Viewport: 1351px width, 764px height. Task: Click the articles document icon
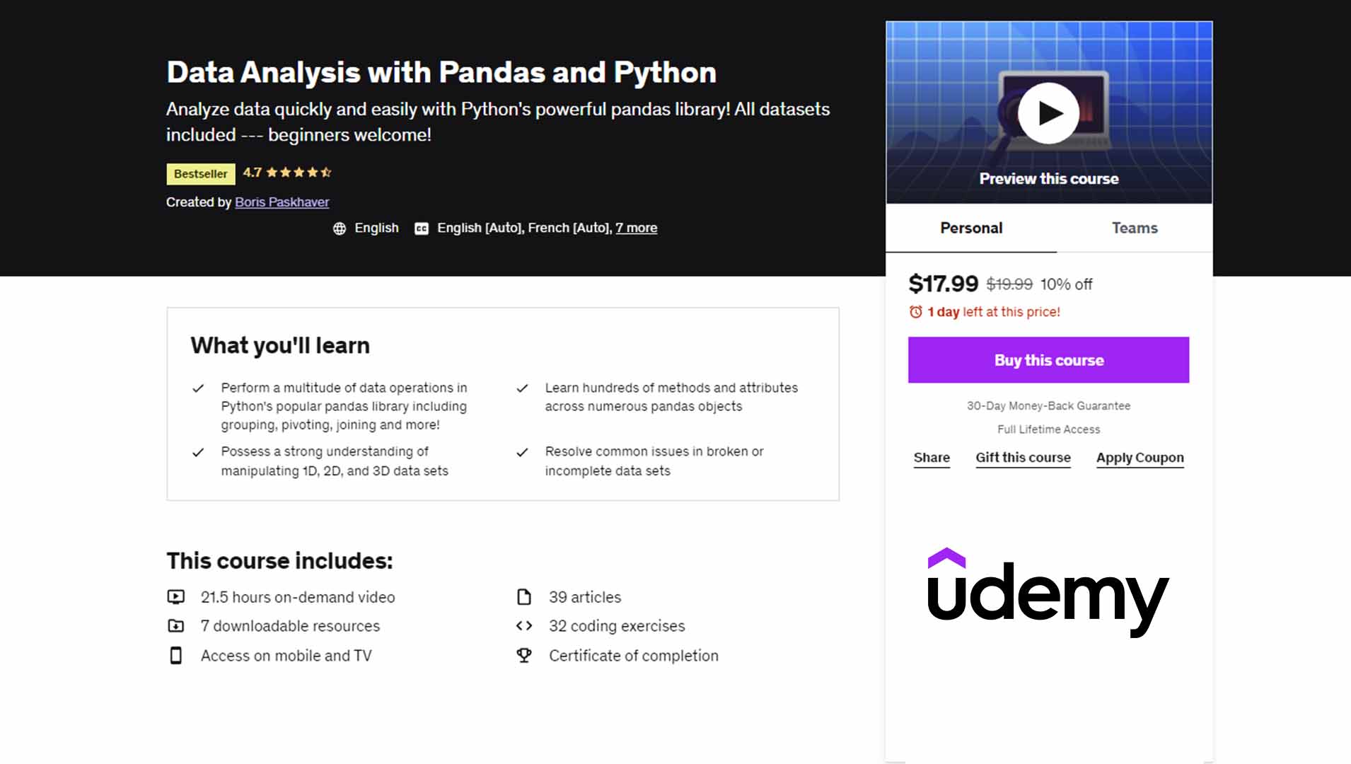524,596
